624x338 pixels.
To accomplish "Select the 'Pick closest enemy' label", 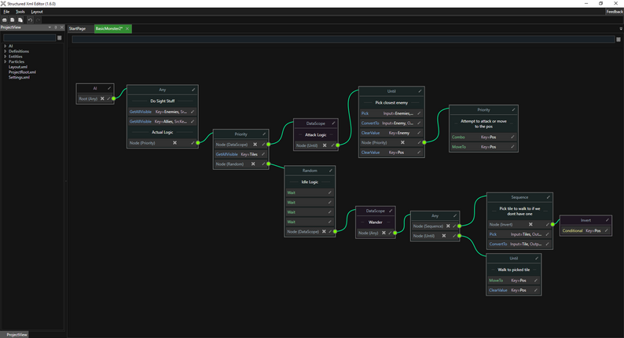I will point(391,103).
